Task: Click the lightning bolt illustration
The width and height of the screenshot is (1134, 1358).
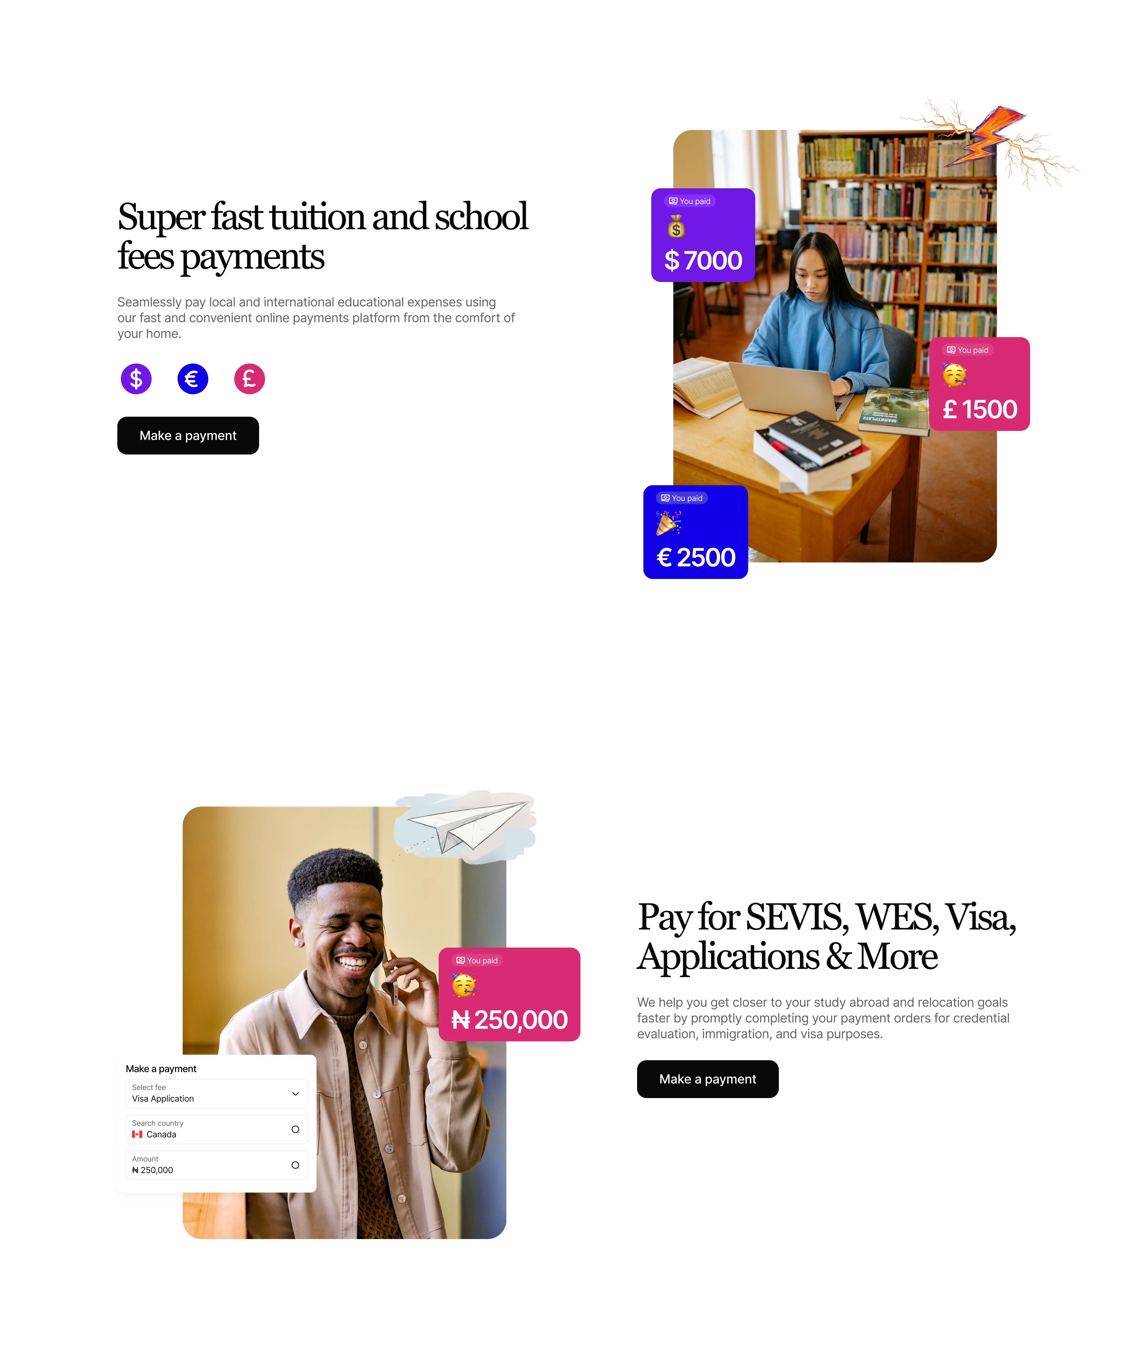Action: pos(989,142)
